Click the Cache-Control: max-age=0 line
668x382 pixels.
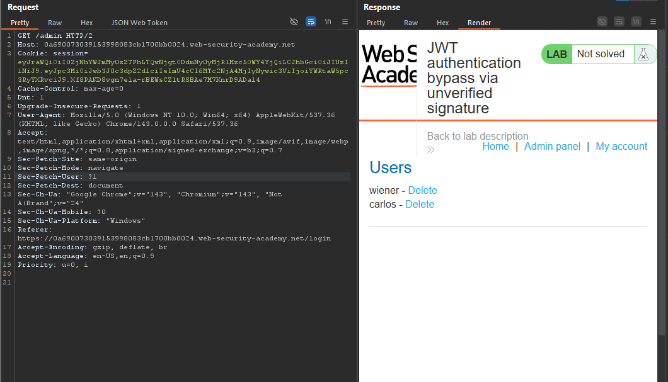point(71,89)
